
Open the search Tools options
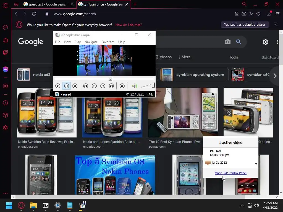point(234,57)
